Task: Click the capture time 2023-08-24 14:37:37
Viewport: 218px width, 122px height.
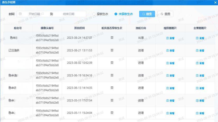Action: click(x=80, y=38)
